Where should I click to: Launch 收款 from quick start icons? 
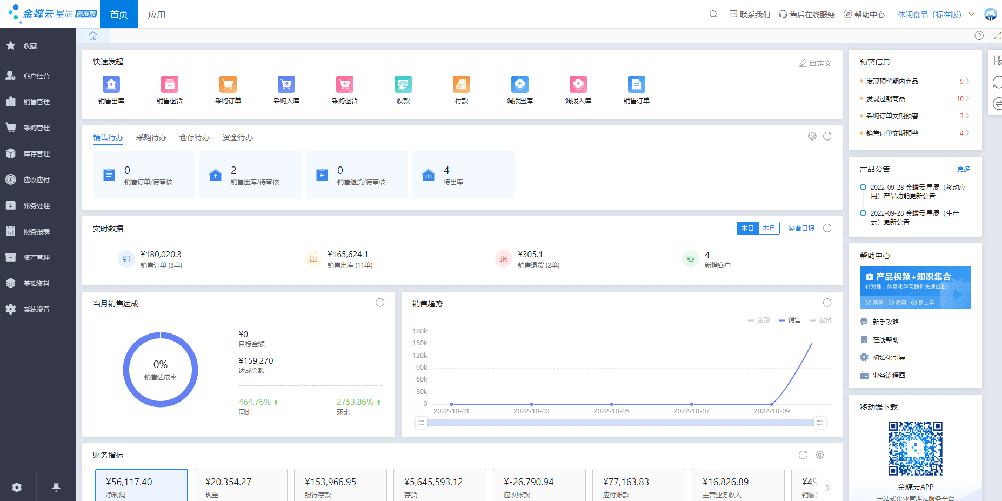403,85
